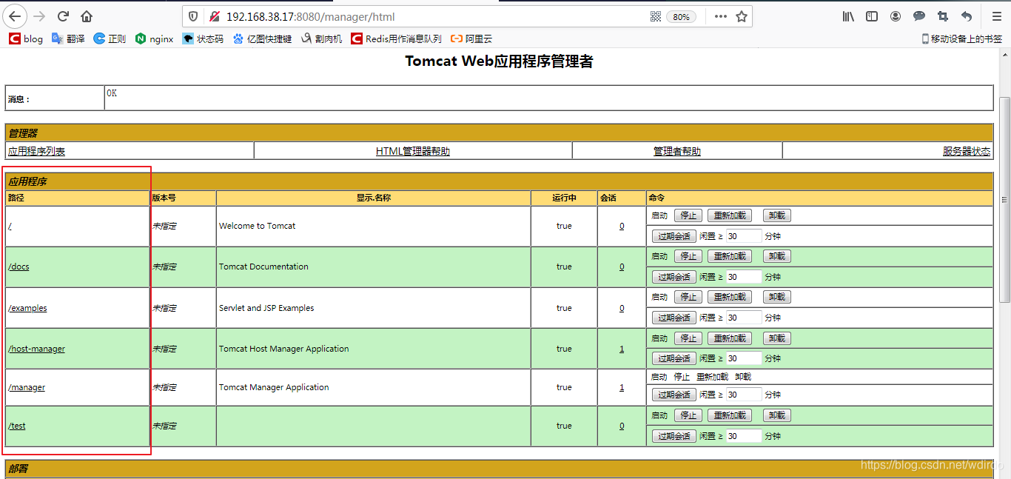1011x479 pixels.
Task: Click 重新加载 for the /docs app
Action: (x=730, y=256)
